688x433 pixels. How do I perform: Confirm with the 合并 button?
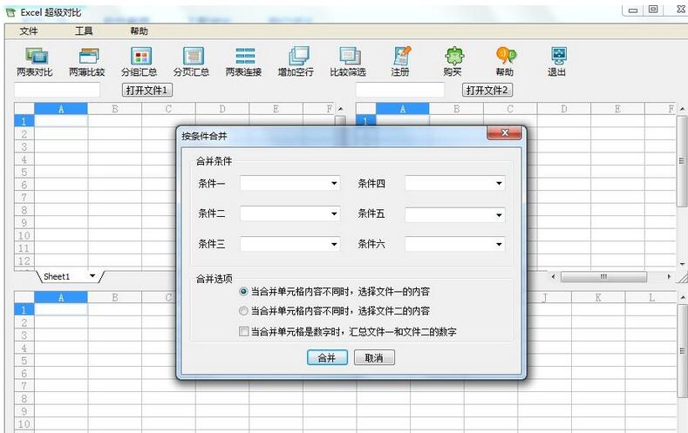pos(327,357)
